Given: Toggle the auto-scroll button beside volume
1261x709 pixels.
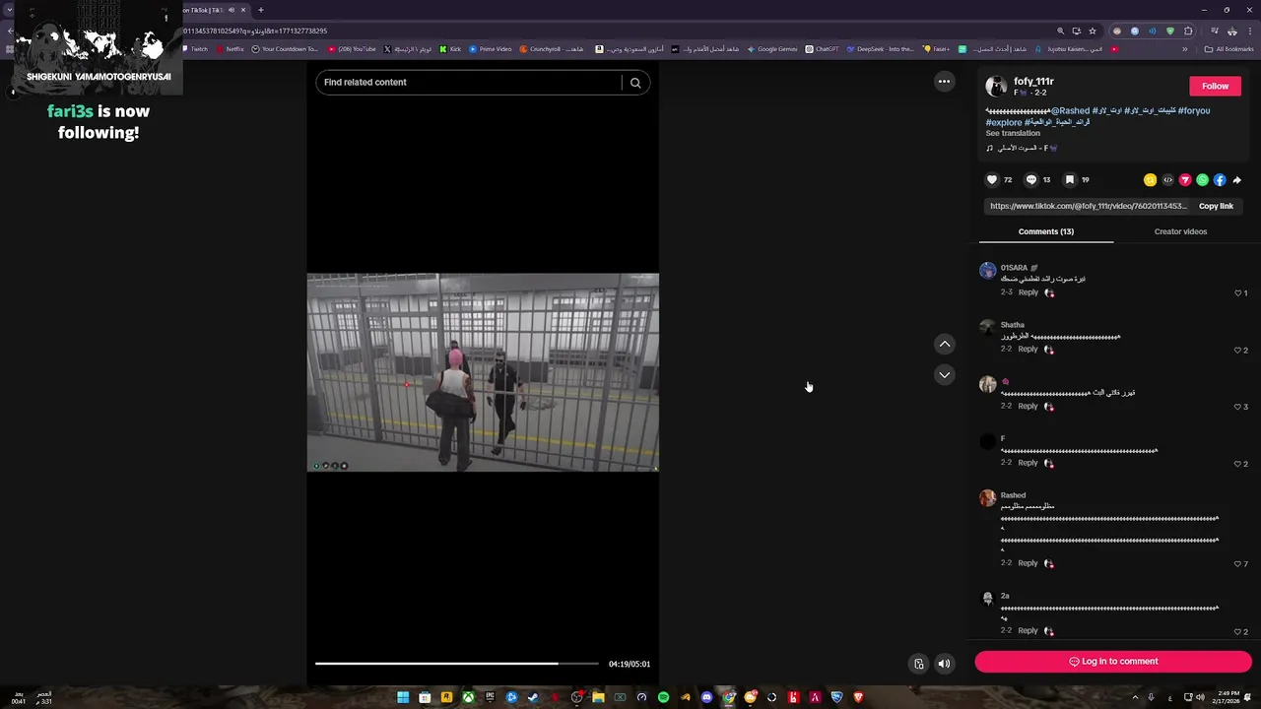Looking at the screenshot, I should click(x=918, y=664).
